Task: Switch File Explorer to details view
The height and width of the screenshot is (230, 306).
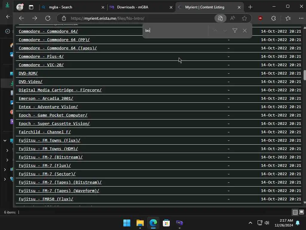Action: click(x=295, y=212)
